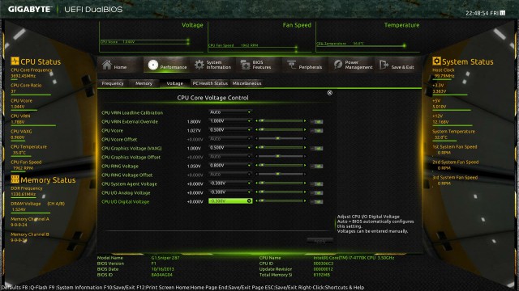Decrease CPU I/O Digital Voltage via left arrow

[x=256, y=201]
